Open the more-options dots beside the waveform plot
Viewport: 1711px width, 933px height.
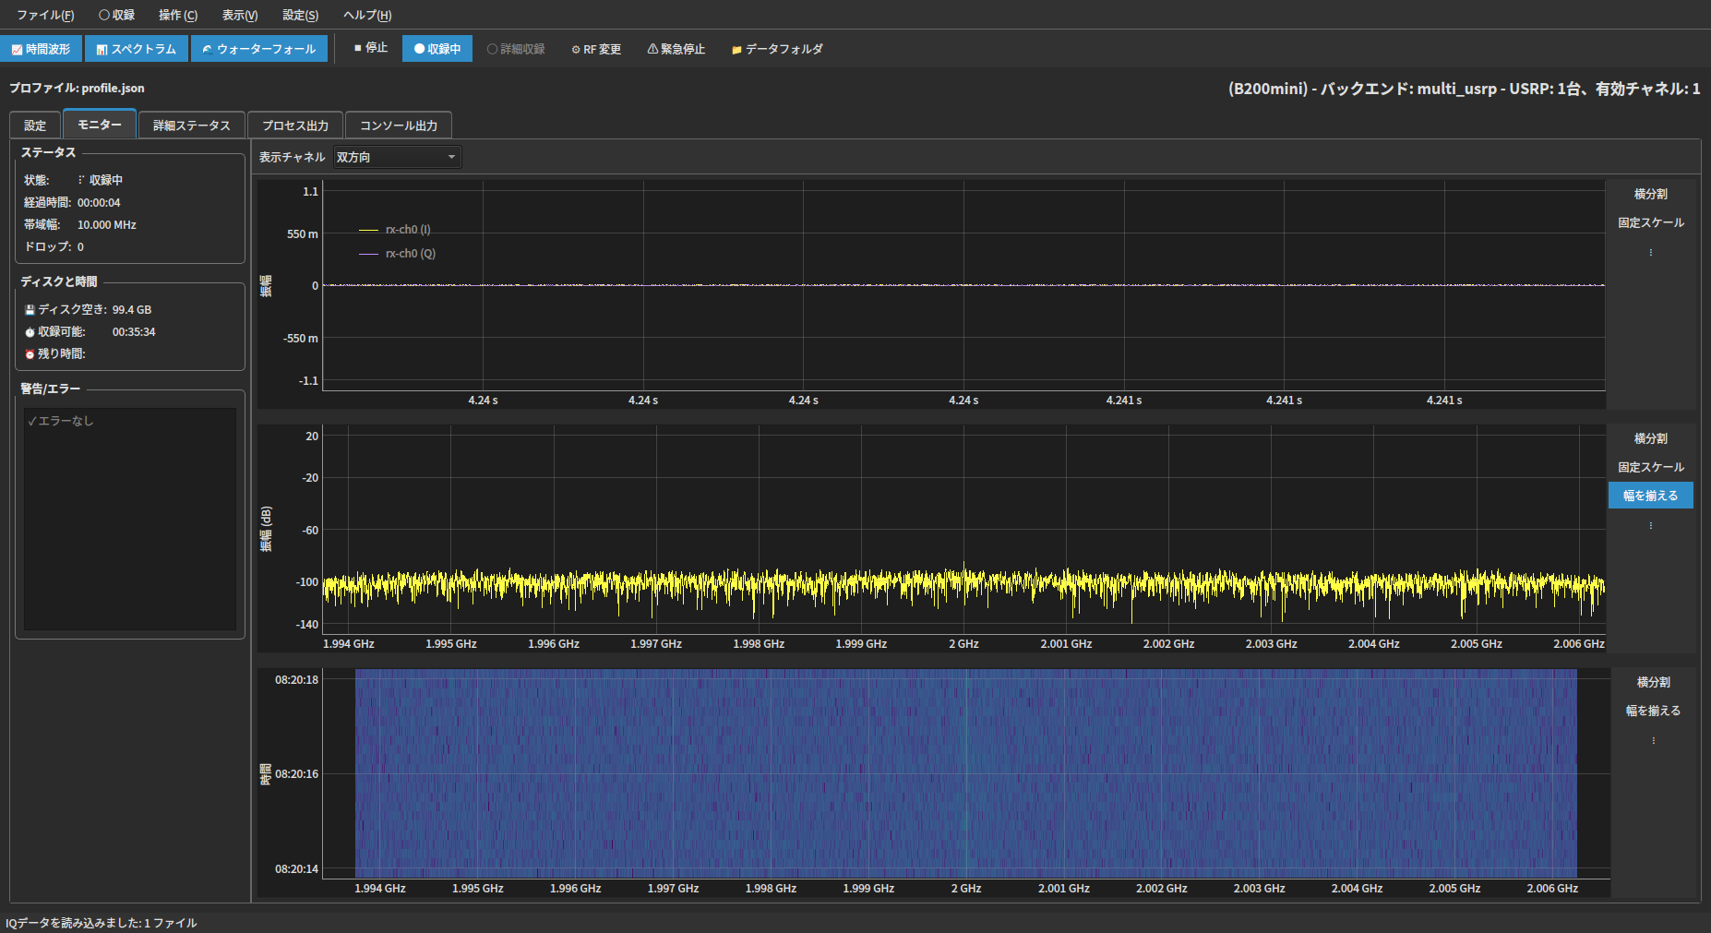(x=1651, y=252)
